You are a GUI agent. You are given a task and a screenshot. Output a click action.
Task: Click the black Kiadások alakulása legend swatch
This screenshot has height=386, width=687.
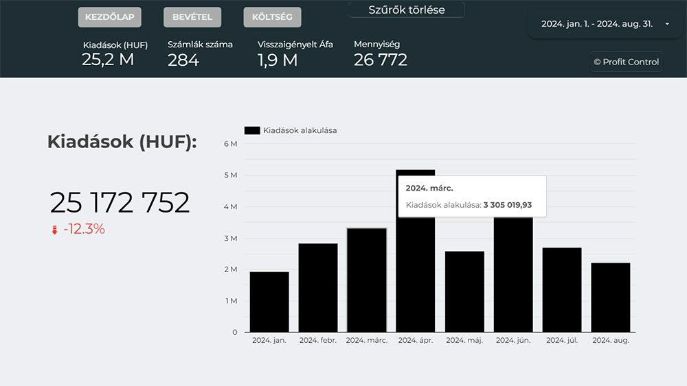click(252, 130)
